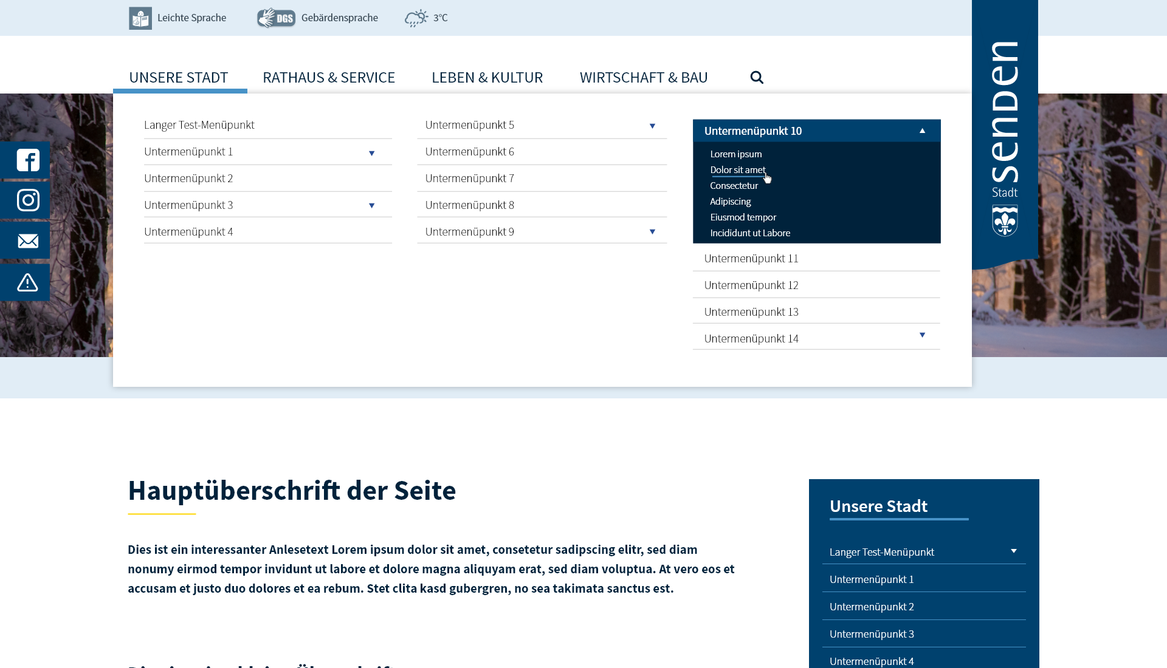Collapse Untermenüpunkt 10 submenu arrow
Image resolution: width=1167 pixels, height=668 pixels.
[922, 131]
